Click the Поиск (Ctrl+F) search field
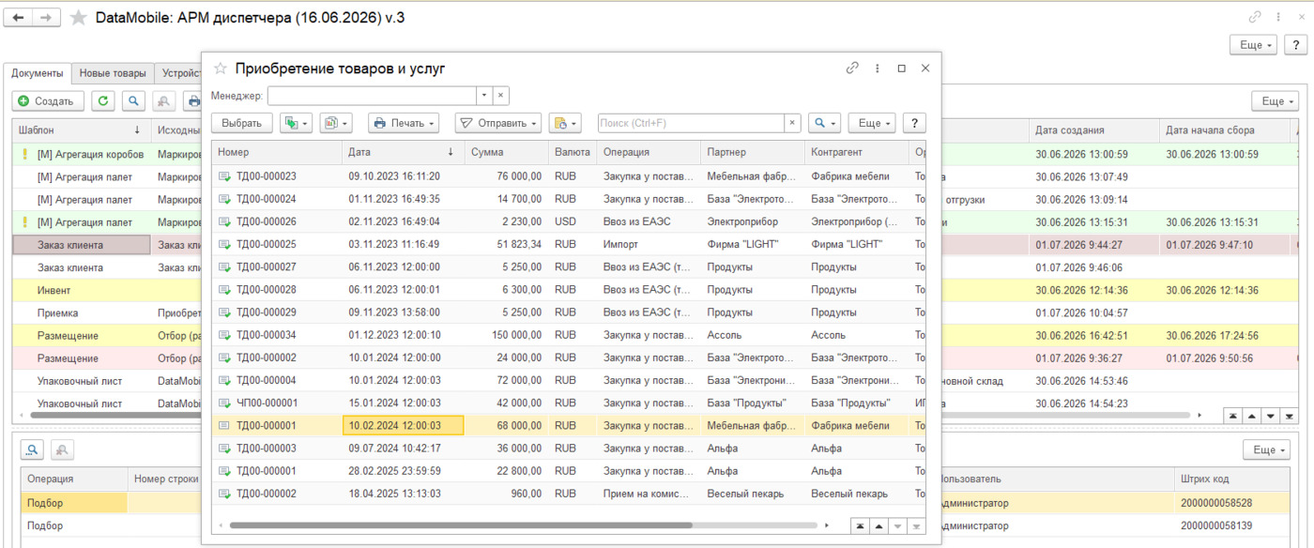The height and width of the screenshot is (548, 1314). coord(692,123)
